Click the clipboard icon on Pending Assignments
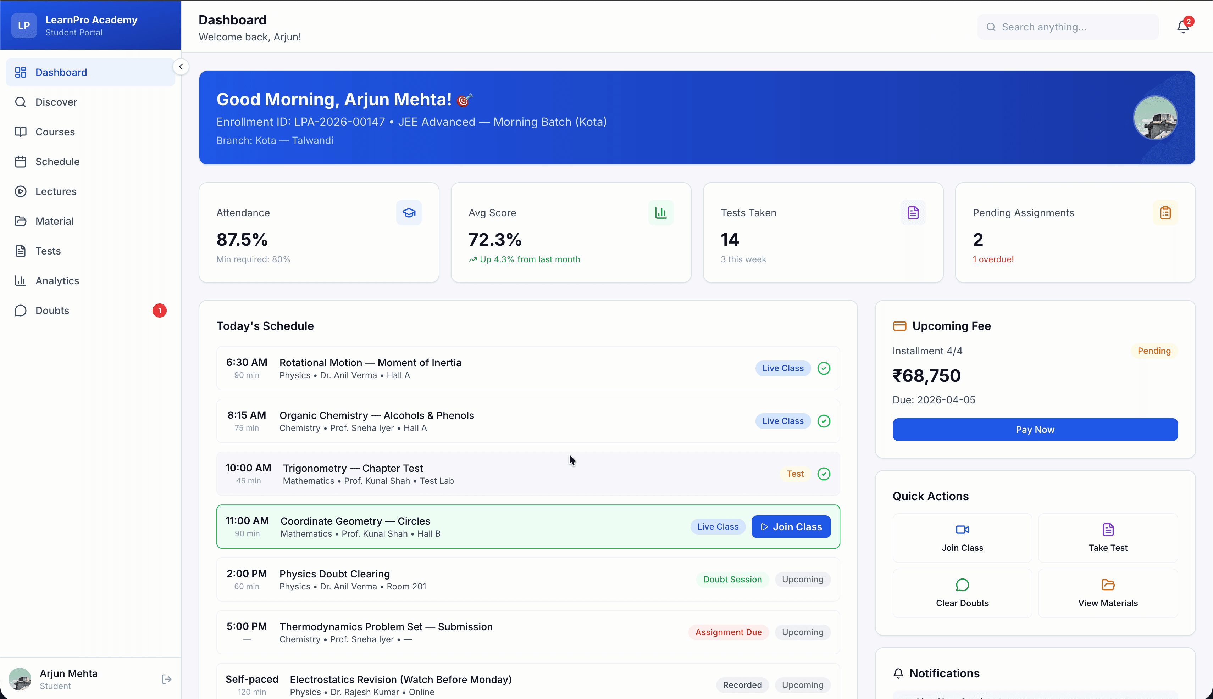Screen dimensions: 1213x699 point(1165,213)
